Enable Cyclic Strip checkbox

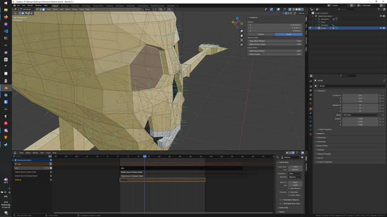tap(289, 195)
